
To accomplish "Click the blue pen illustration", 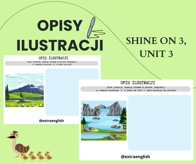I will pyautogui.click(x=91, y=27).
